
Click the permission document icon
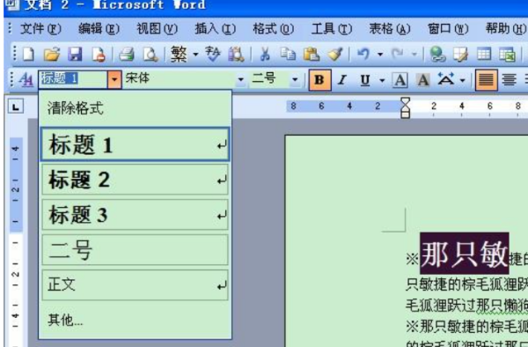[x=99, y=54]
